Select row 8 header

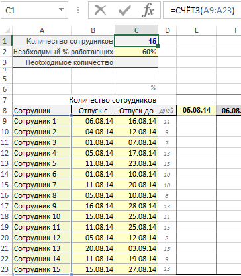point(5,111)
